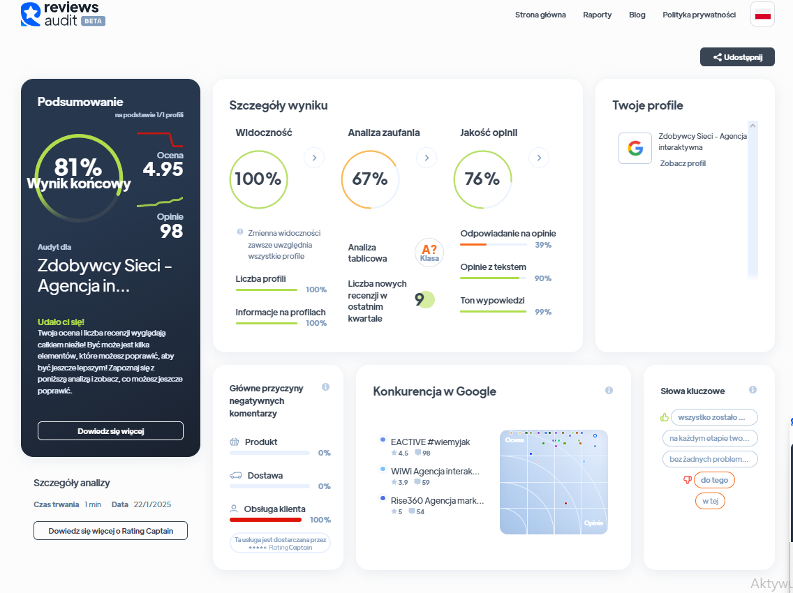The width and height of the screenshot is (793, 593).
Task: Click Dowiedz się więcej button
Action: (110, 430)
